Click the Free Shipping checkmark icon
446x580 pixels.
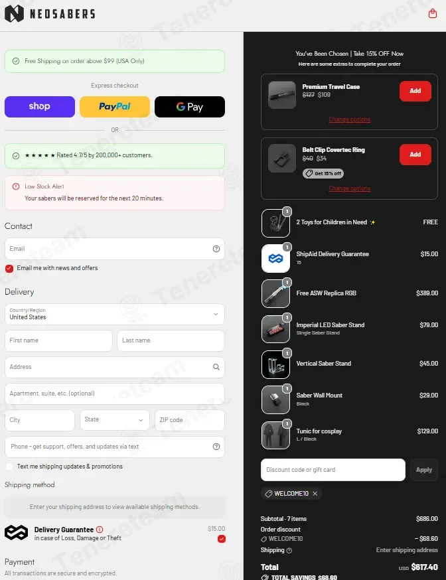point(16,61)
